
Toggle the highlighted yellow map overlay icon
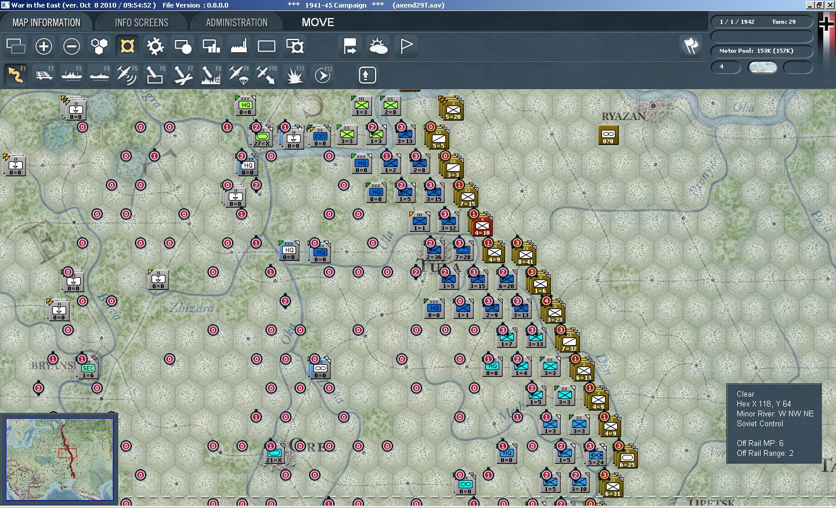click(x=127, y=46)
